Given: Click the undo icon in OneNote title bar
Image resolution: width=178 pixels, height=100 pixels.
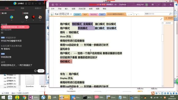Looking at the screenshot, I should 57,5.
